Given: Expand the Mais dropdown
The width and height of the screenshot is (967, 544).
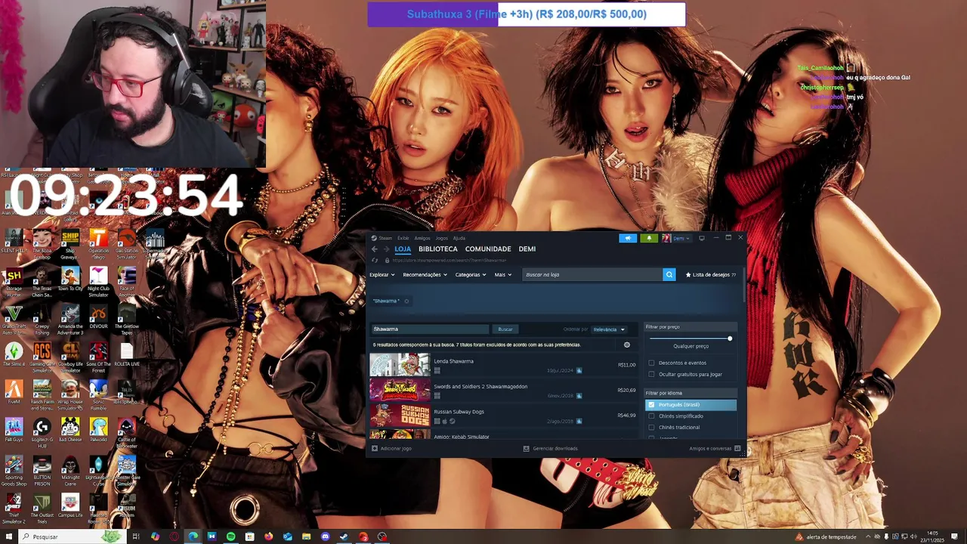Looking at the screenshot, I should (x=503, y=275).
